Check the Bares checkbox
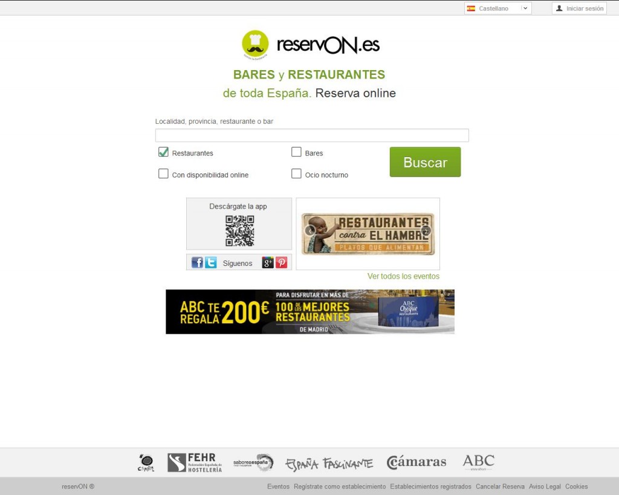The width and height of the screenshot is (619, 495). (296, 152)
